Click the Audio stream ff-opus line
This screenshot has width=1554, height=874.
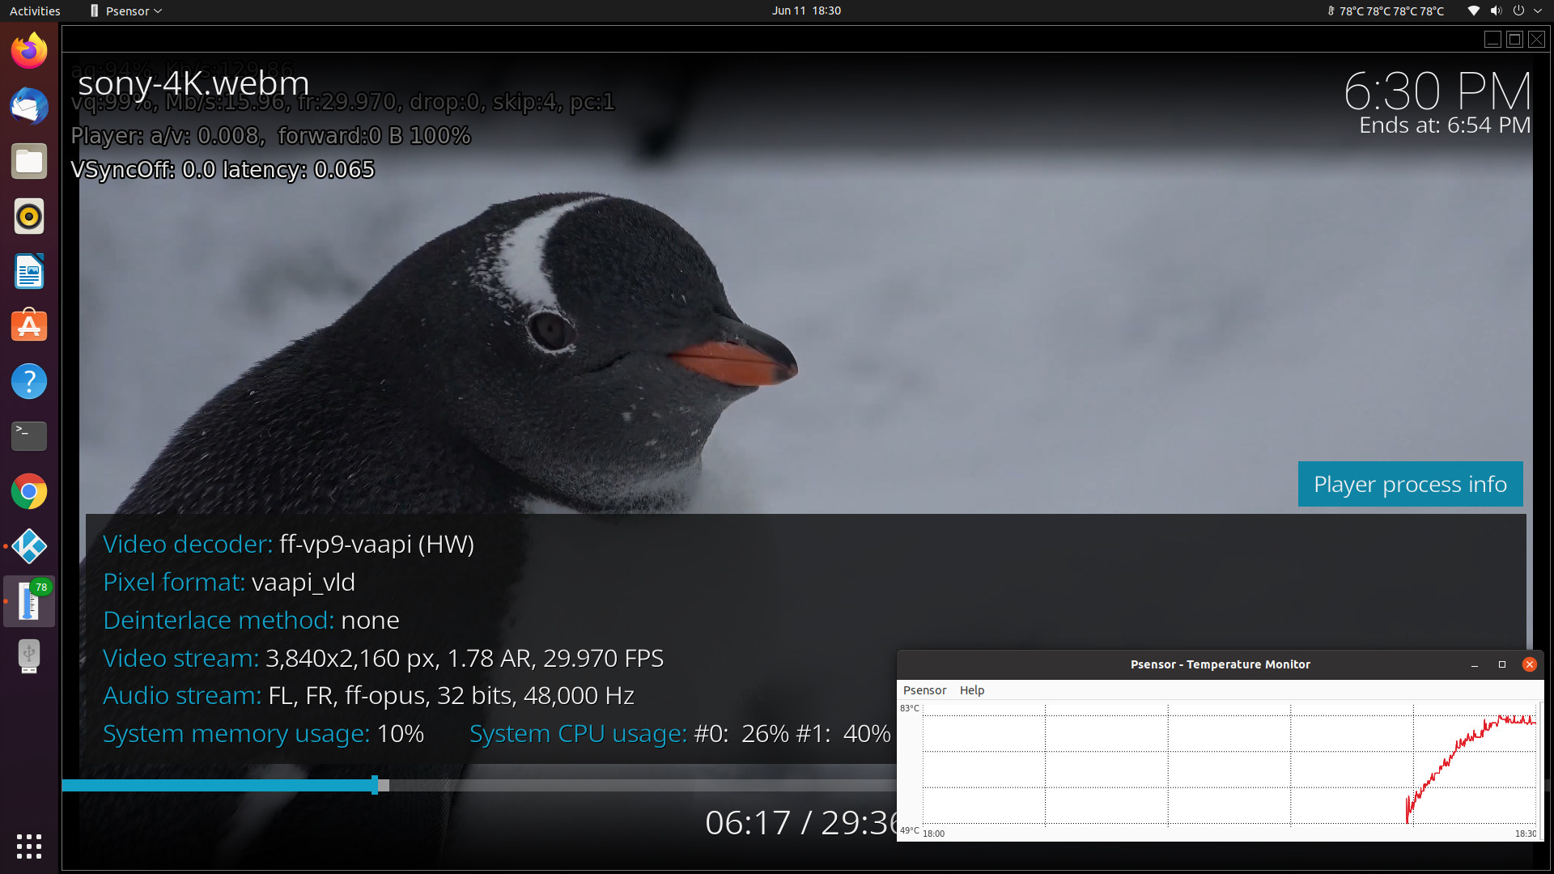(368, 695)
